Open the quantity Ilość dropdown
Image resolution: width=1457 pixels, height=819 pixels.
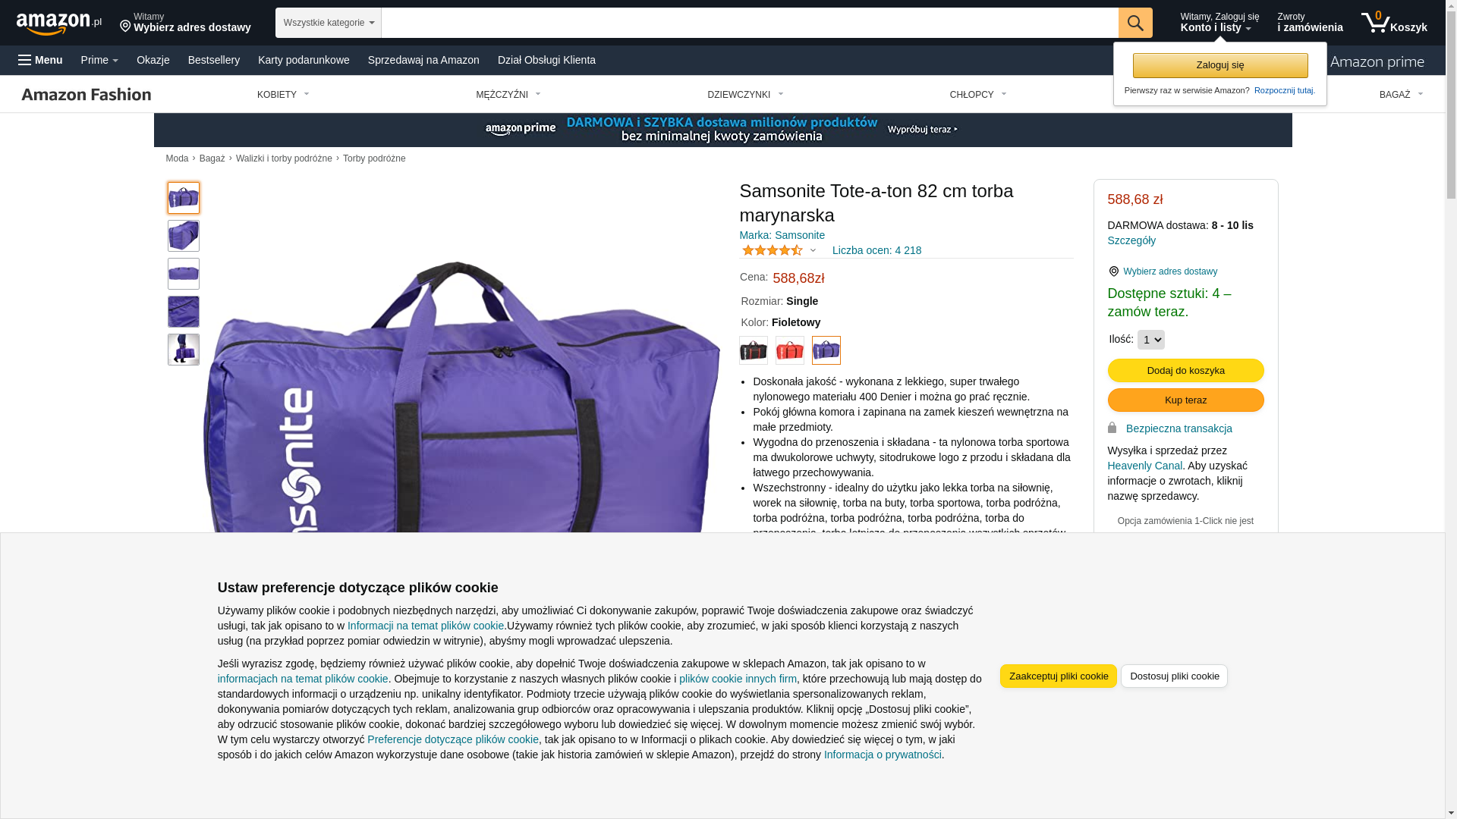tap(1151, 340)
